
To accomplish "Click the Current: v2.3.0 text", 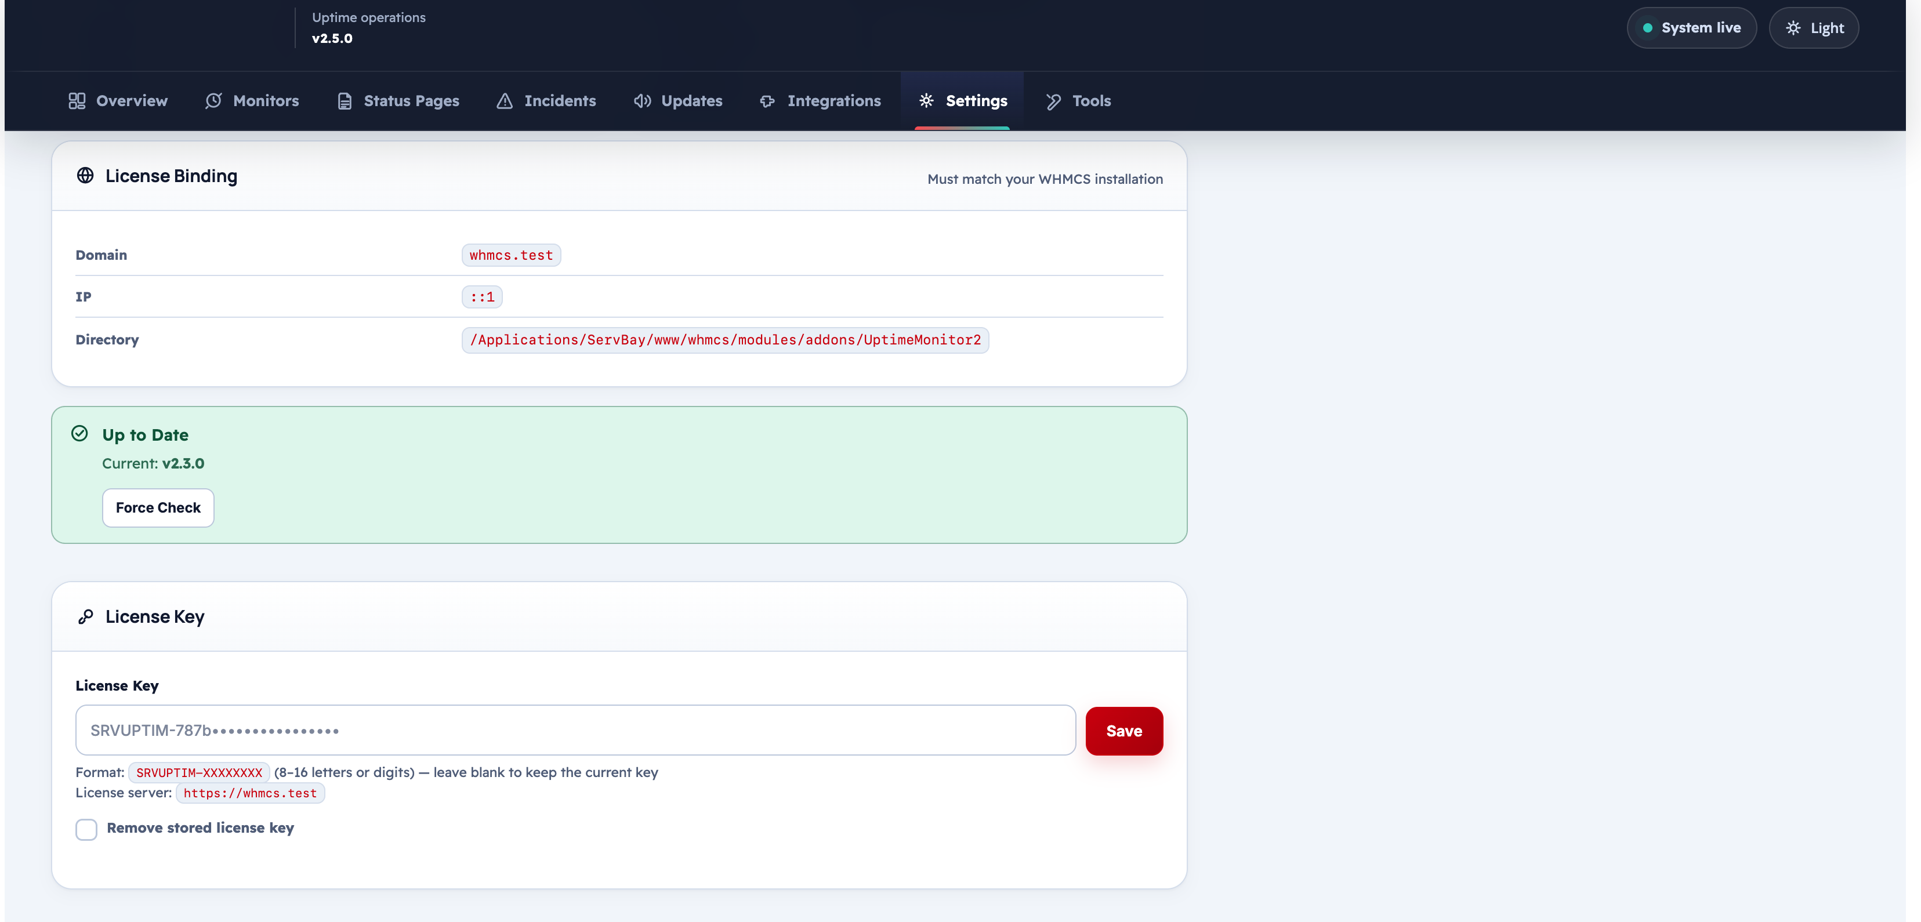I will pyautogui.click(x=153, y=463).
